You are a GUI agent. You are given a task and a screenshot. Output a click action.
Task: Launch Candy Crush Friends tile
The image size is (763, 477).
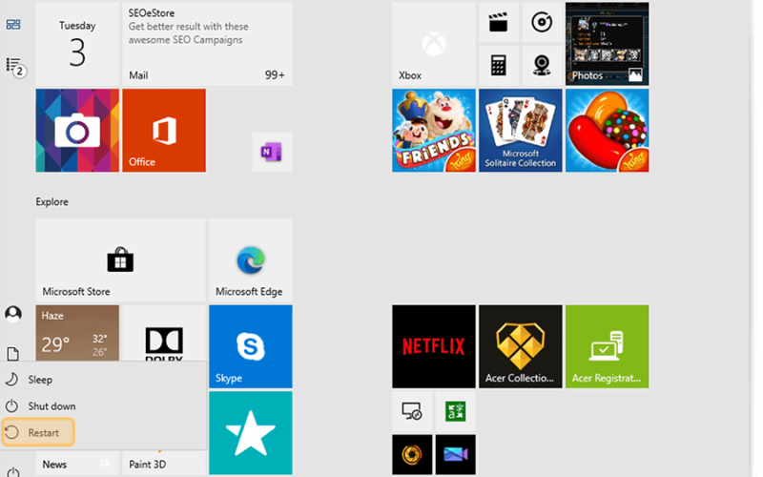(x=434, y=131)
